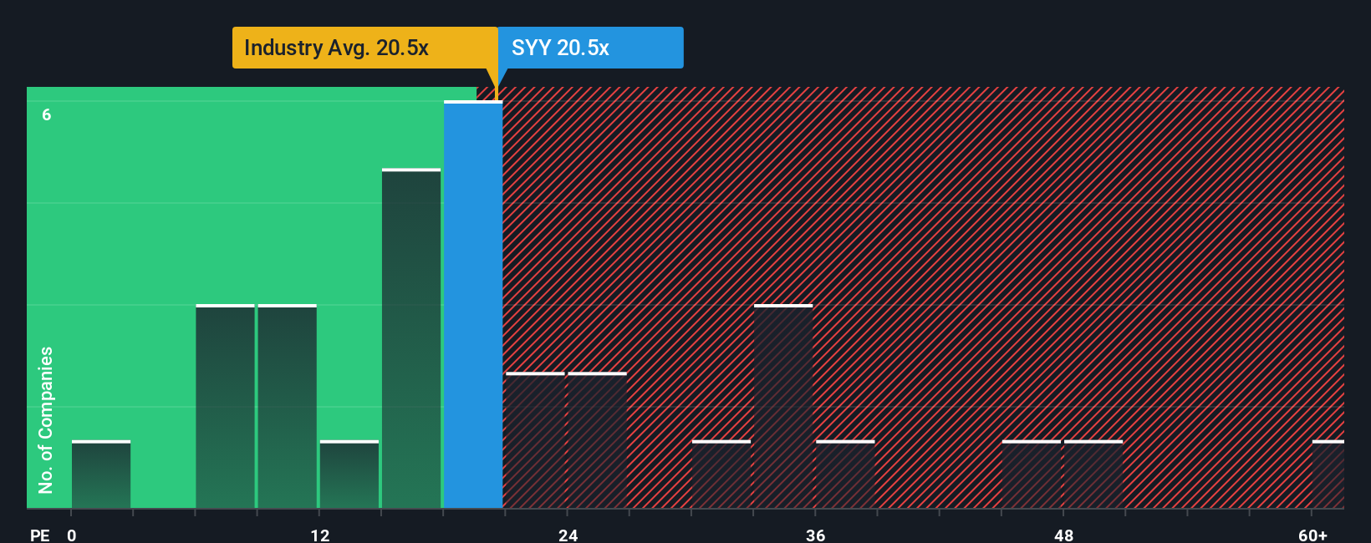The image size is (1371, 543).
Task: Click the PE axis title
Action: coord(39,535)
